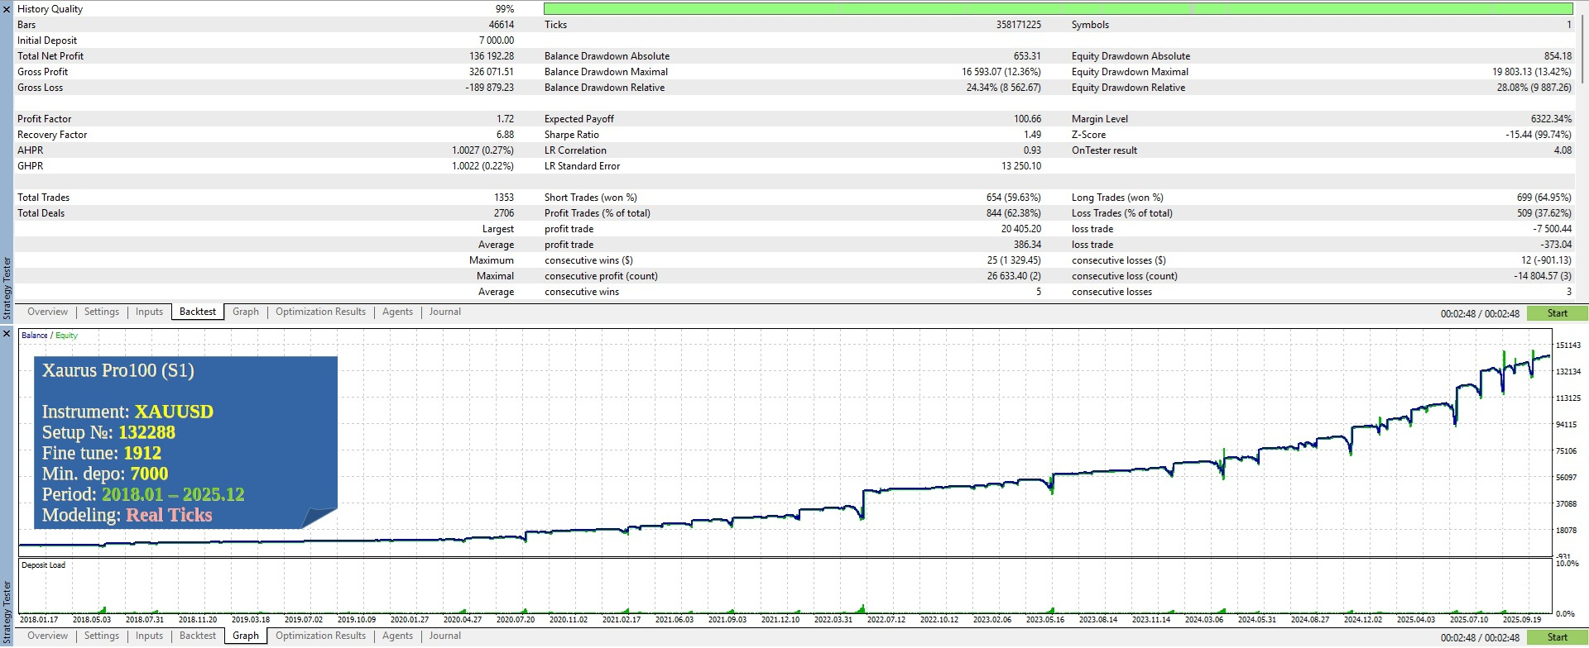Click the green History Quality progress bar
Viewport: 1589px width, 648px height.
coord(1058,8)
